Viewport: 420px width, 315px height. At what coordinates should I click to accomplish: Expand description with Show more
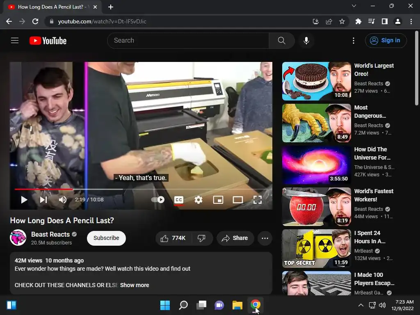(135, 285)
